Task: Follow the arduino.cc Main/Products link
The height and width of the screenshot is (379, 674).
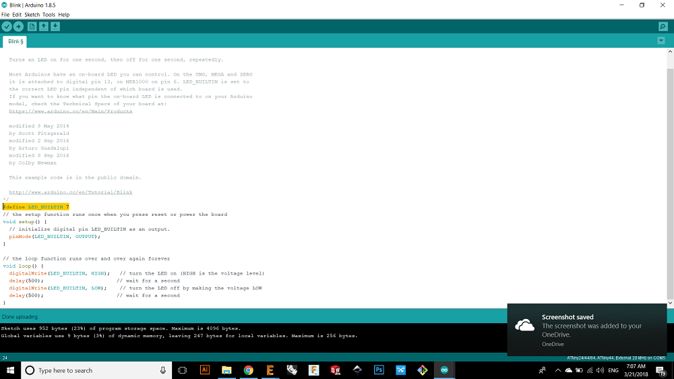Action: pyautogui.click(x=71, y=111)
